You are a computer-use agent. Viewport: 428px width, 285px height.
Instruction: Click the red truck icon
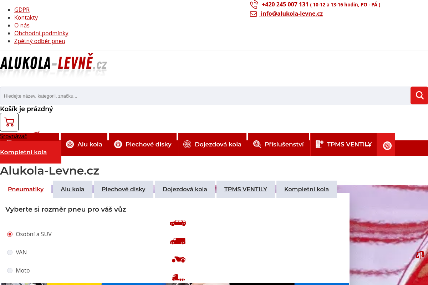pos(179,277)
